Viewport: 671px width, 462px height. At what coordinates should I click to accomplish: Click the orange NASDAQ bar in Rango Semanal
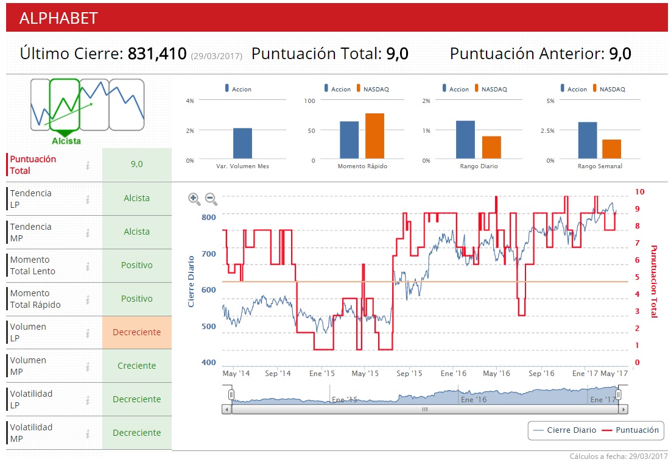point(611,149)
